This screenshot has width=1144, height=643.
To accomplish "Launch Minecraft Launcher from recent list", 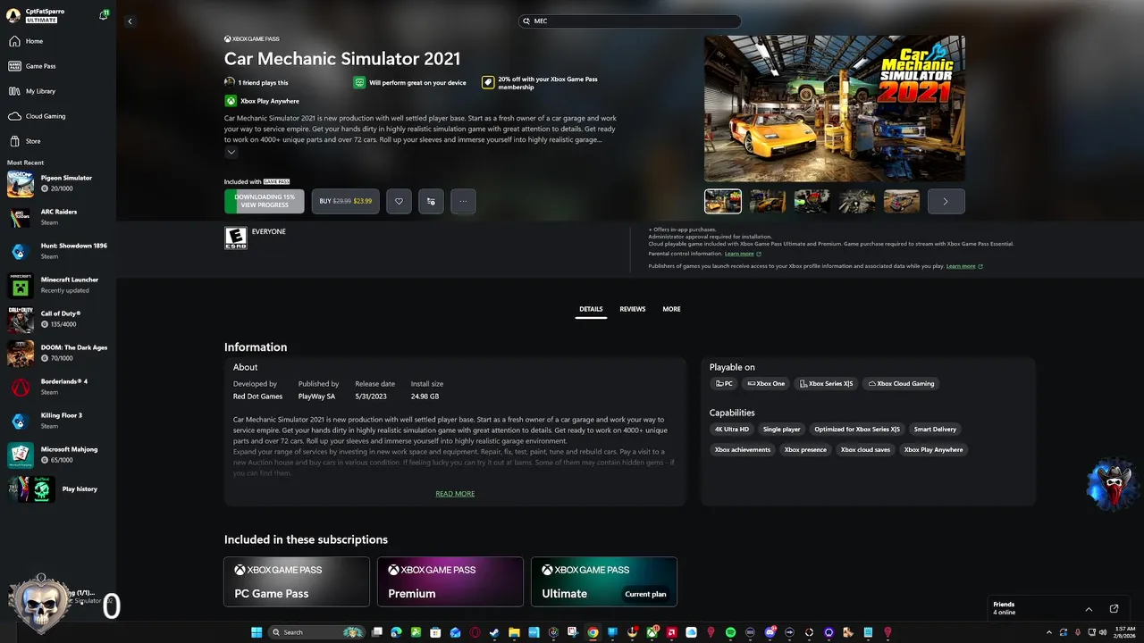I will coord(58,285).
